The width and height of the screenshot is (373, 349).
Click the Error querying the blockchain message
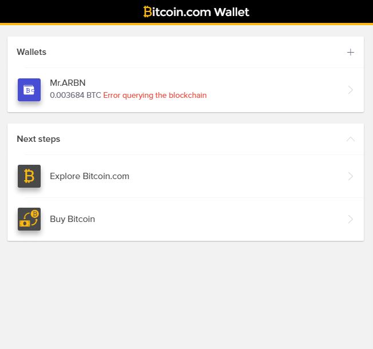tap(155, 96)
